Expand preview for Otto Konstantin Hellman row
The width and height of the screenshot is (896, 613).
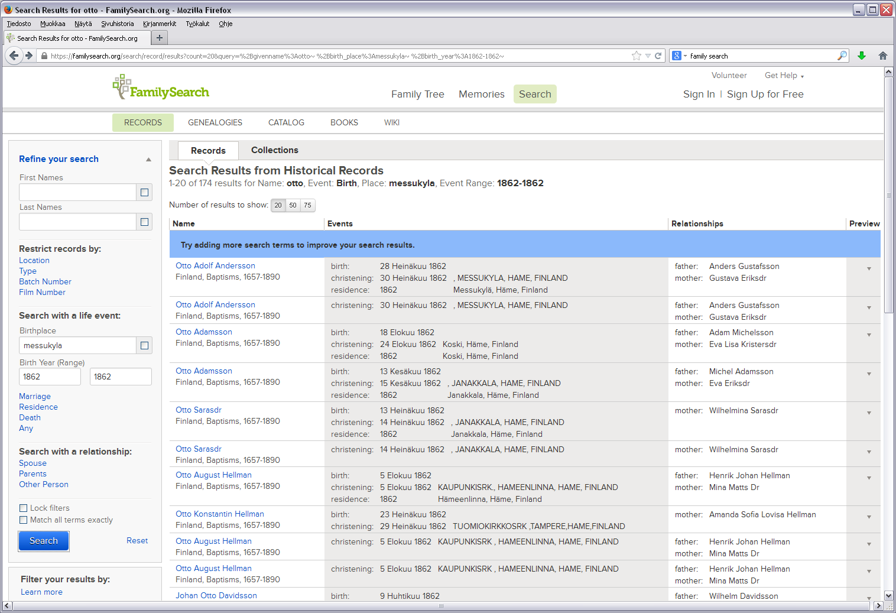(869, 517)
